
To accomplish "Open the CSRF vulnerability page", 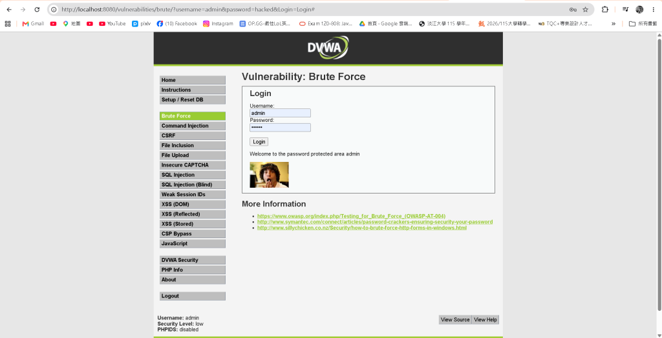I will [x=193, y=135].
